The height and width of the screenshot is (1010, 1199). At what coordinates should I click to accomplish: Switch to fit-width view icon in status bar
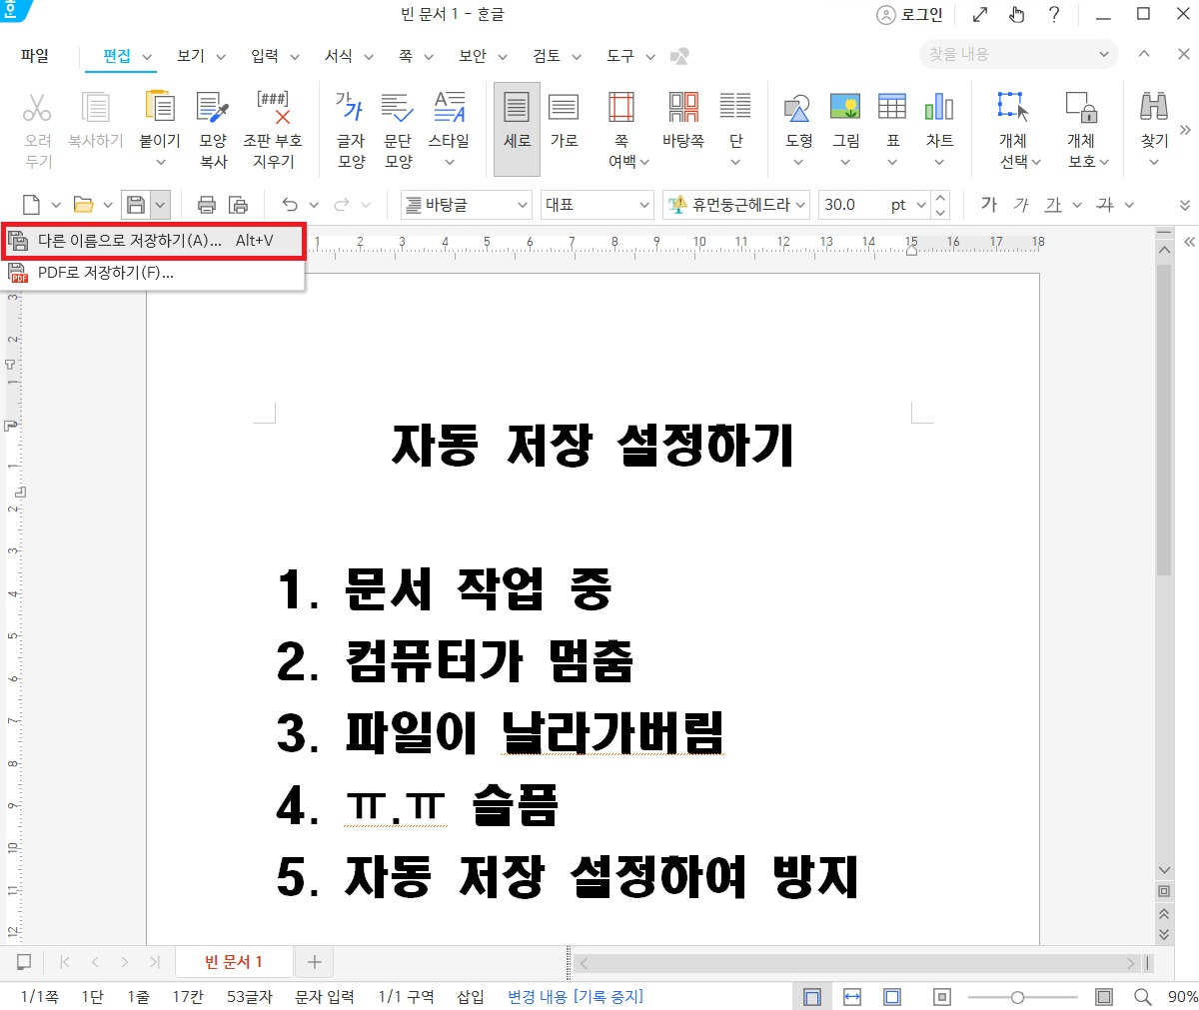pyautogui.click(x=852, y=996)
